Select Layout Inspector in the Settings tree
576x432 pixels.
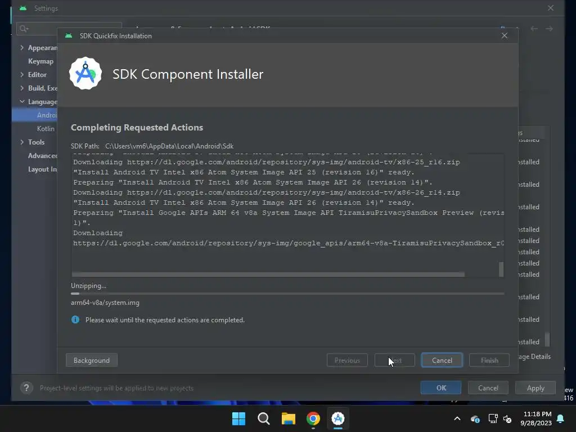(43, 169)
